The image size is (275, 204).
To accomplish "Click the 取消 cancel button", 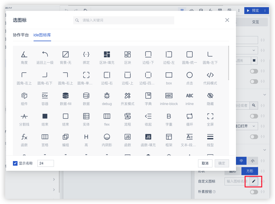I will tap(205, 163).
